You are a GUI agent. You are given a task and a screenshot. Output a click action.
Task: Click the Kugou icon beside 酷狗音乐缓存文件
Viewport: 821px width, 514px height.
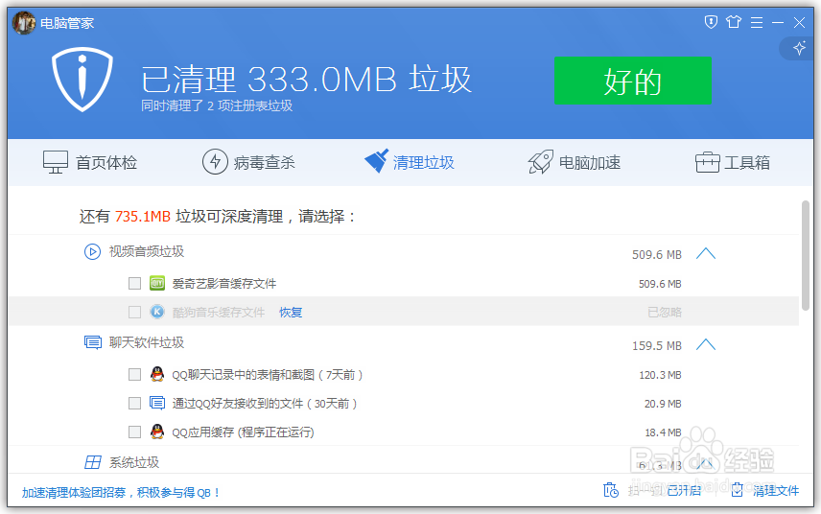(x=157, y=312)
